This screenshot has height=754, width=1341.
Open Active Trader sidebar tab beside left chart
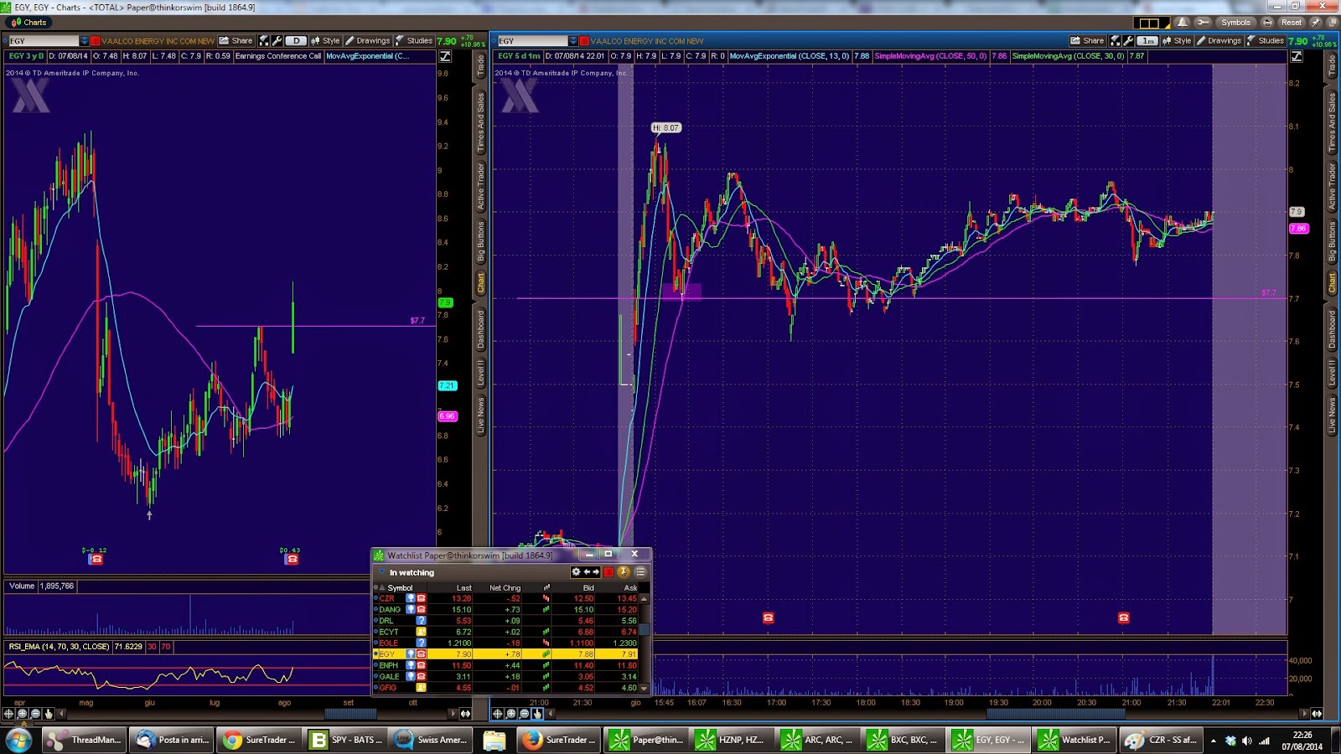tap(481, 186)
